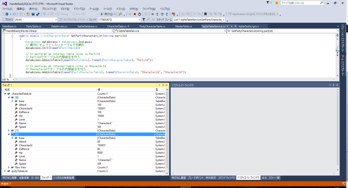This screenshot has width=348, height=188.
Task: Open the Process (プロセス) dropdown
Action: coord(56,19)
